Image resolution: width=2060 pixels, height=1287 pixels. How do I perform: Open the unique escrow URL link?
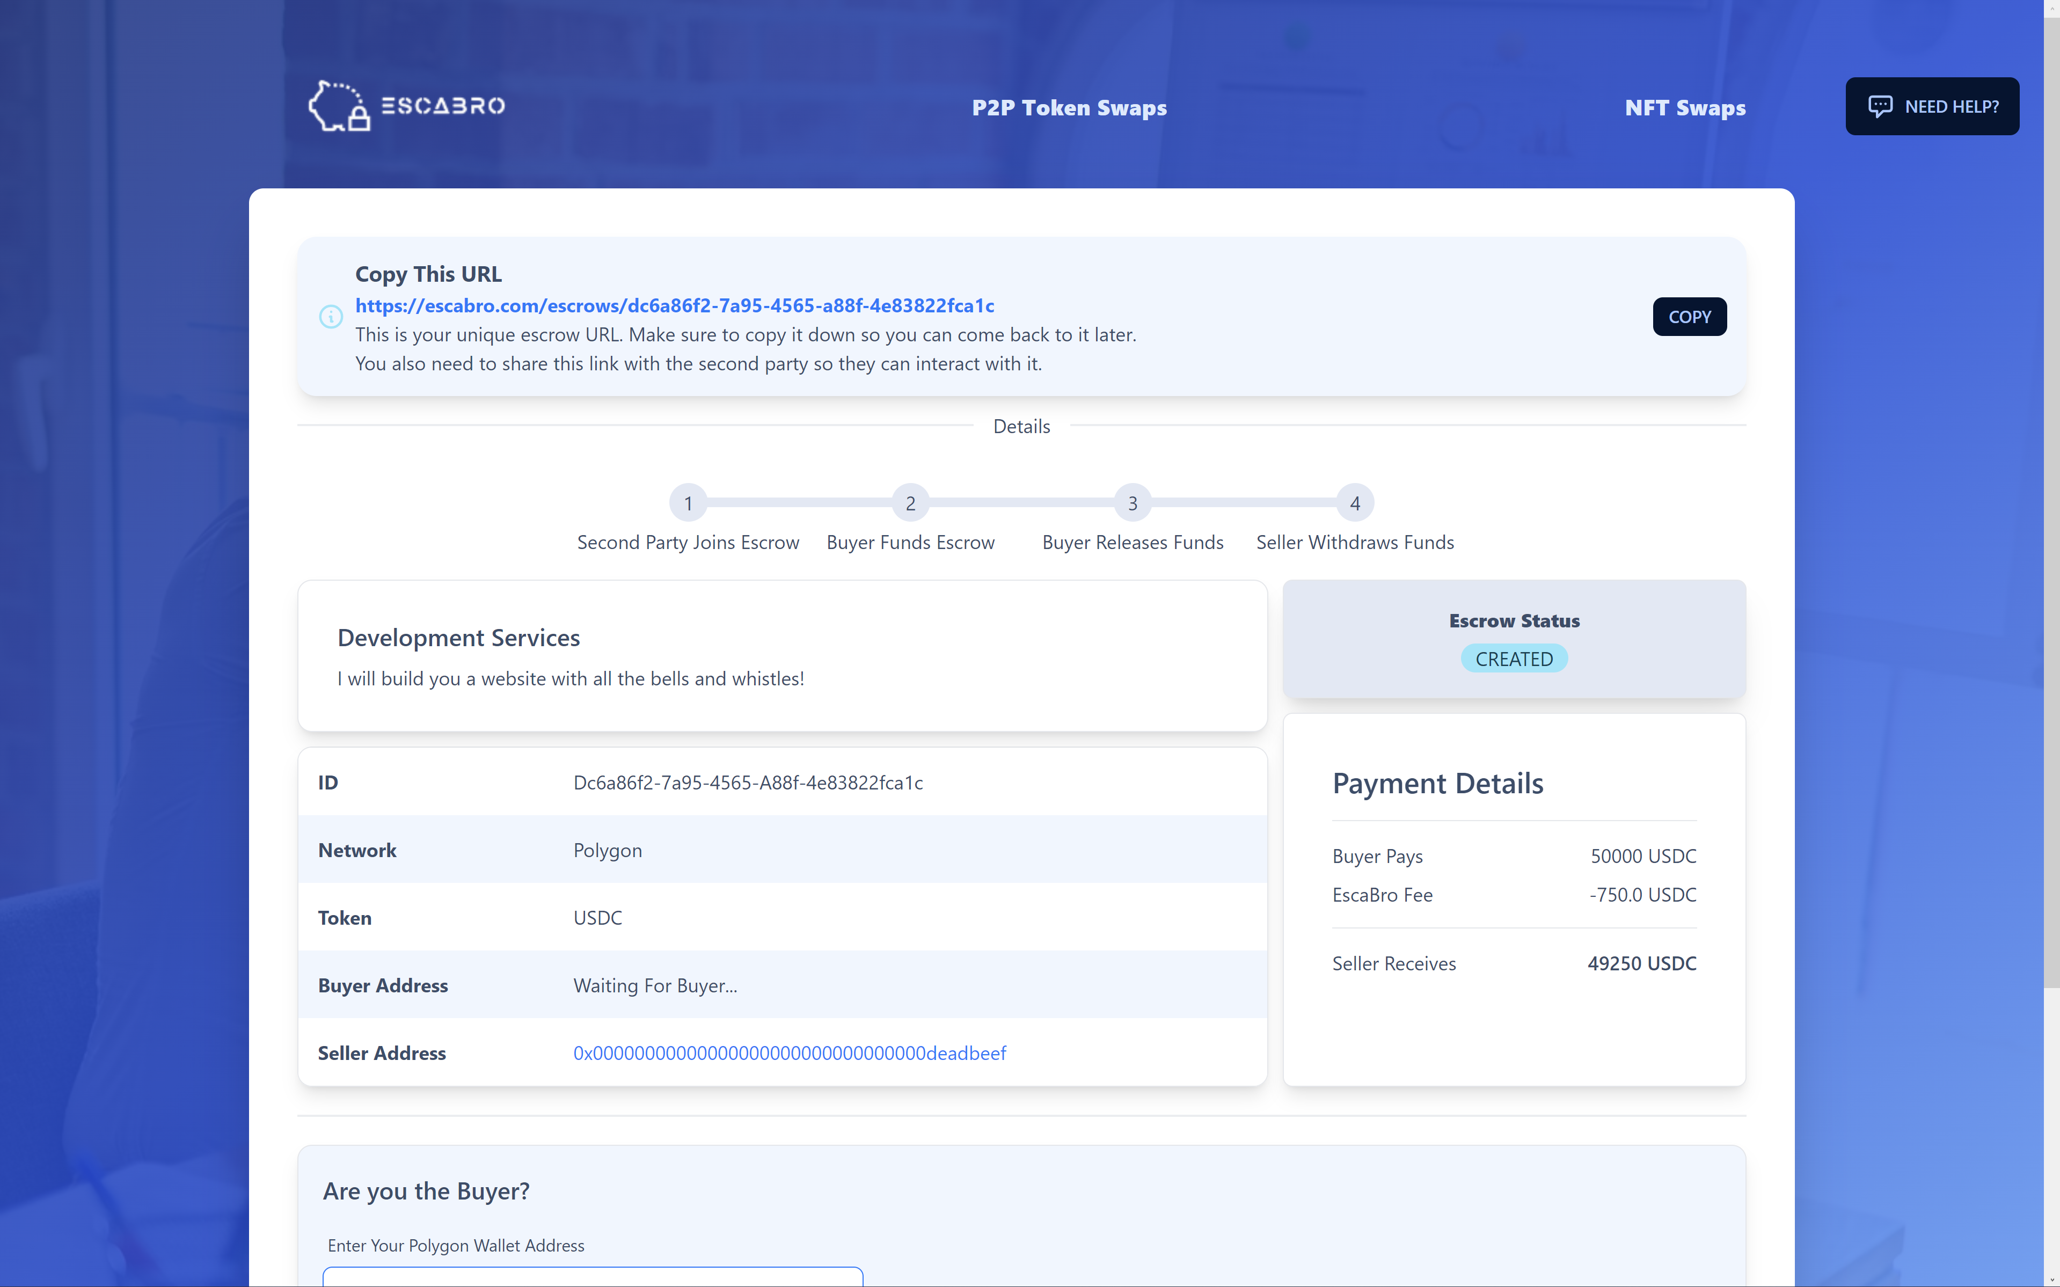tap(674, 305)
